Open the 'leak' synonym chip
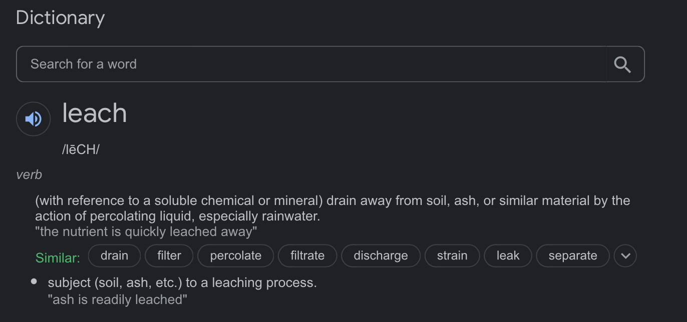 click(508, 256)
